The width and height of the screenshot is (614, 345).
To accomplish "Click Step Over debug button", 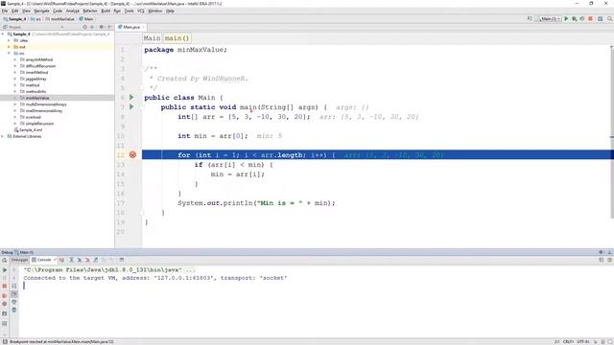I will point(71,260).
